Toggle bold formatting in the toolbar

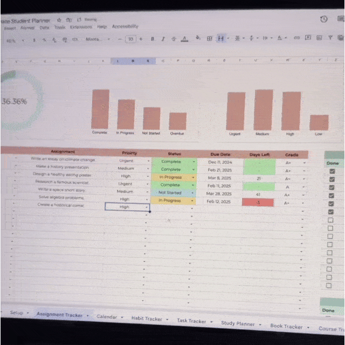[153, 39]
